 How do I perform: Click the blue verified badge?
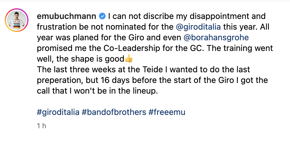click(102, 17)
